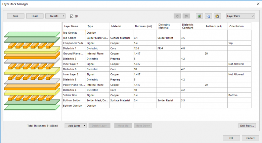
Task: Click the Type column header
Action: pyautogui.click(x=98, y=26)
